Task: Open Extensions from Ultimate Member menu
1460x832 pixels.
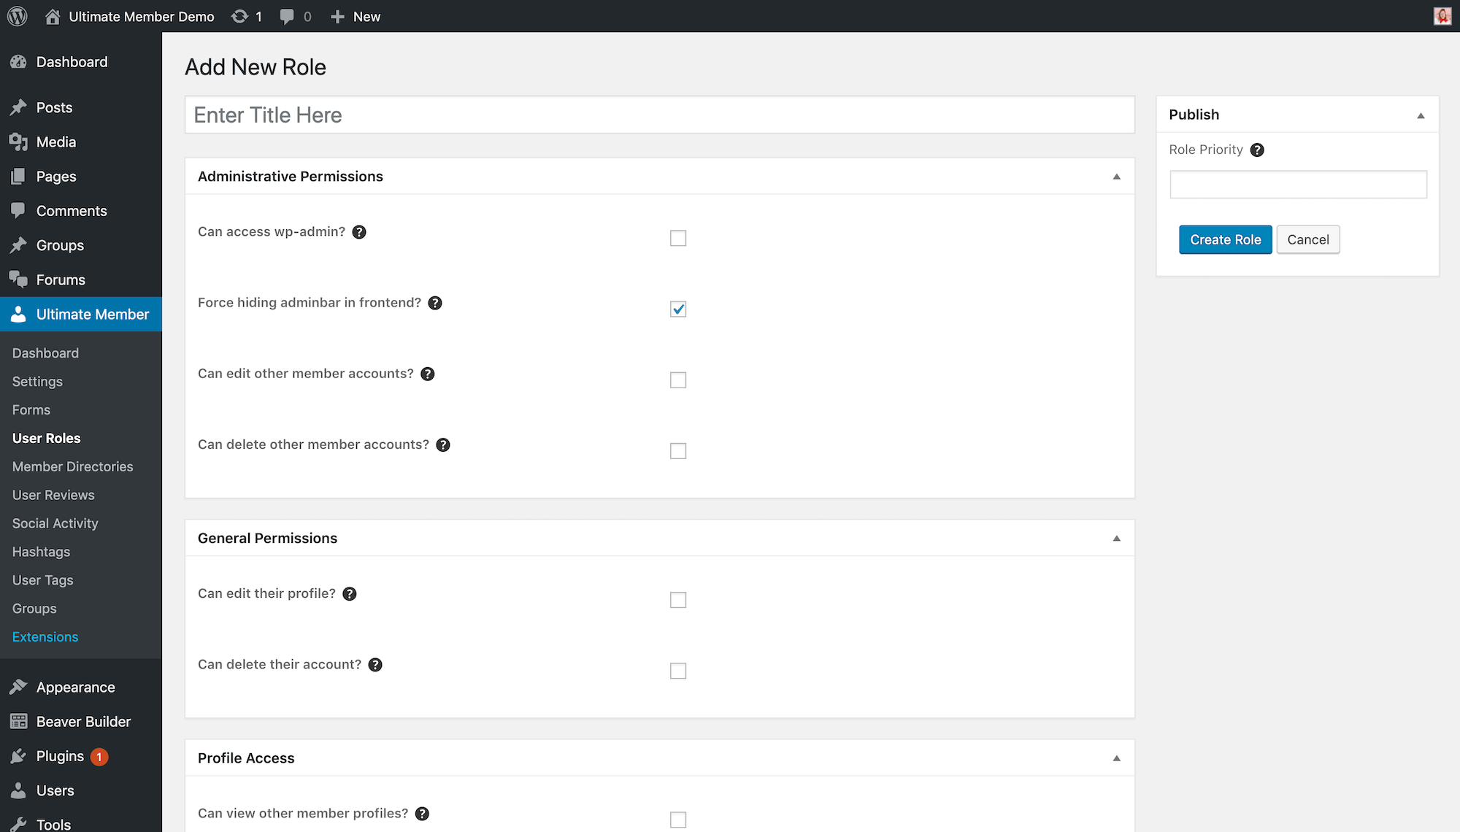Action: [45, 636]
